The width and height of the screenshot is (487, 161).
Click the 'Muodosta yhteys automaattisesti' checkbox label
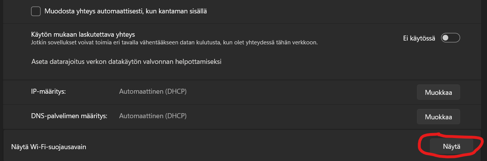[x=126, y=11]
